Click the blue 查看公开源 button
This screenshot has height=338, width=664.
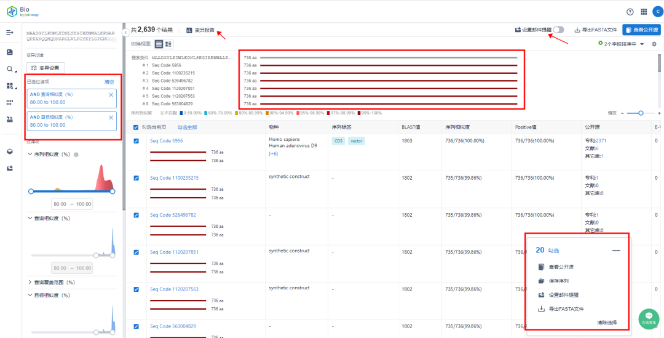(641, 30)
